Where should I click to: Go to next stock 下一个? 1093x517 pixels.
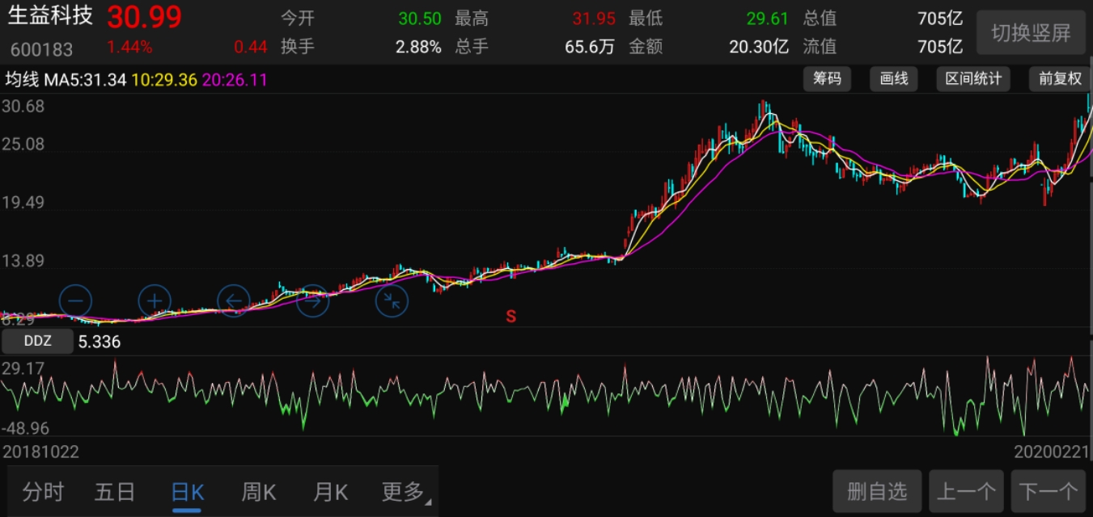[1049, 491]
